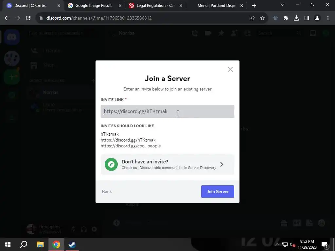
Task: Go forward in browser history
Action: [18, 18]
